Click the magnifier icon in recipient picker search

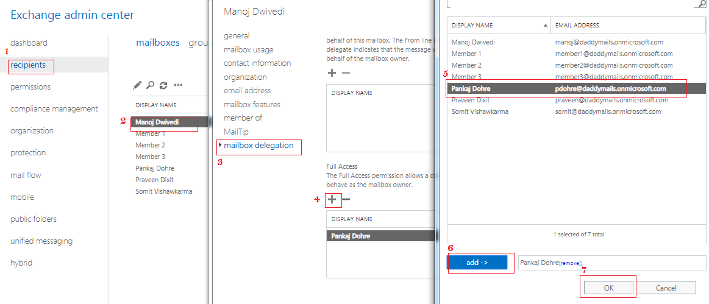pyautogui.click(x=700, y=4)
